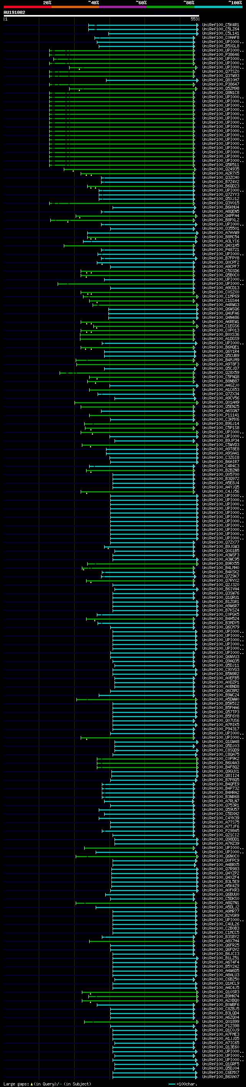This screenshot has width=246, height=1087.
Task: Click the UniRef100_B6KHU4 entry
Action: [x=220, y=207]
